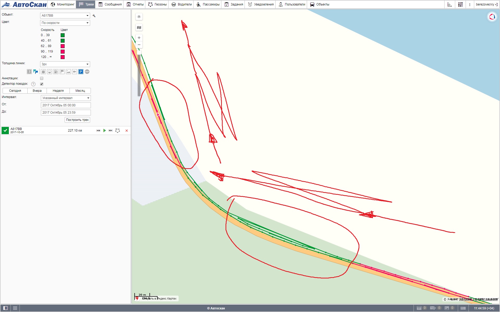Click the wrench icon next to object
This screenshot has height=312, width=500.
(94, 16)
